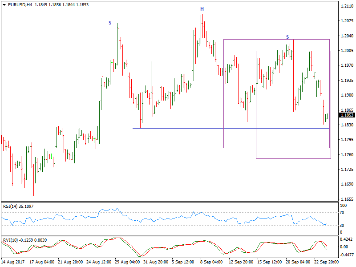Click the RSI scale value 70
The height and width of the screenshot is (267, 356).
pos(342,213)
